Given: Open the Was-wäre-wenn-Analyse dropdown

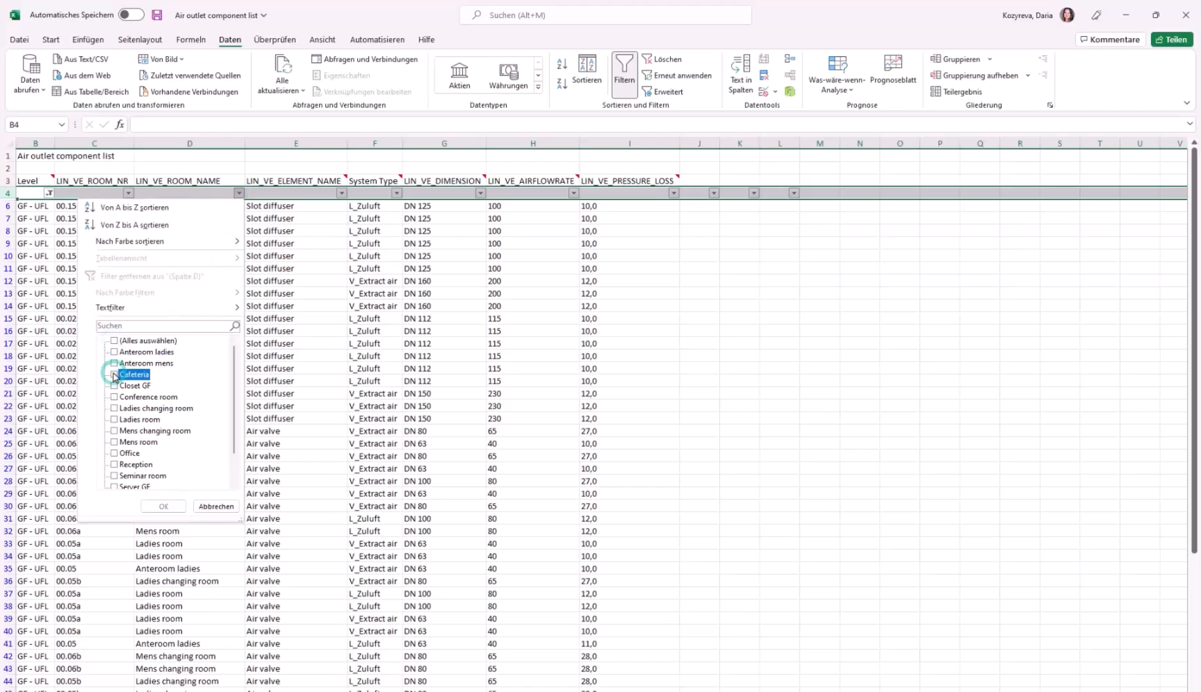Looking at the screenshot, I should (836, 74).
